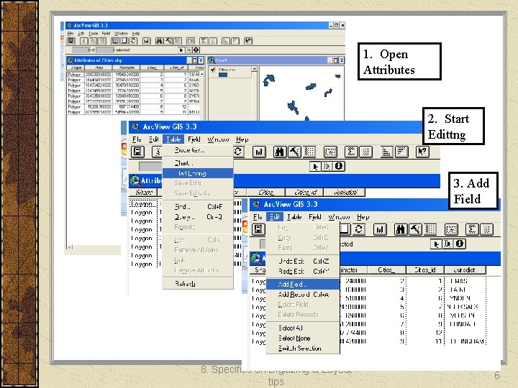This screenshot has height=388, width=518.
Task: Click Create Chart icon in the window showing View1
Action: tap(146, 41)
